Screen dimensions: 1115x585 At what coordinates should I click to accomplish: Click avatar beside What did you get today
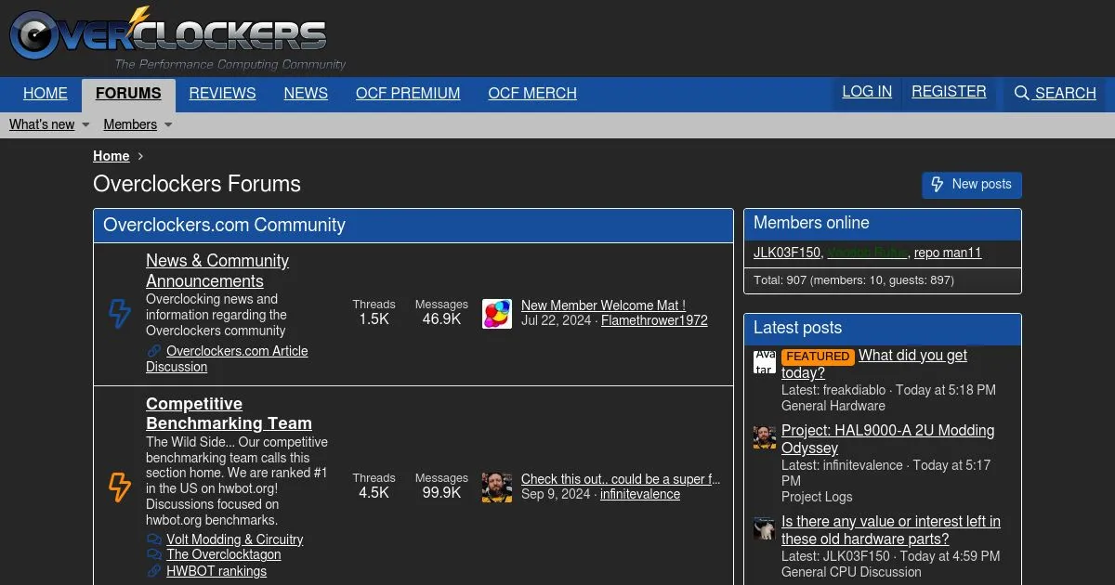tap(765, 362)
